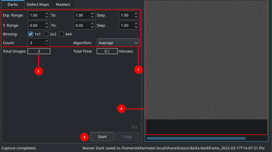Open the Masters tab
This screenshot has height=152, width=272.
coord(63,4)
